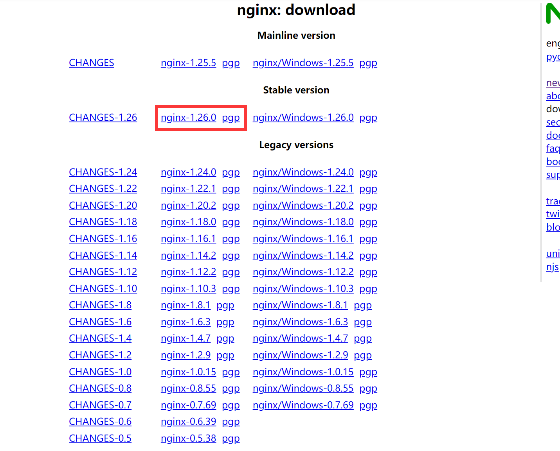Open CHANGES-1.14 link
This screenshot has height=451, width=560.
[103, 256]
